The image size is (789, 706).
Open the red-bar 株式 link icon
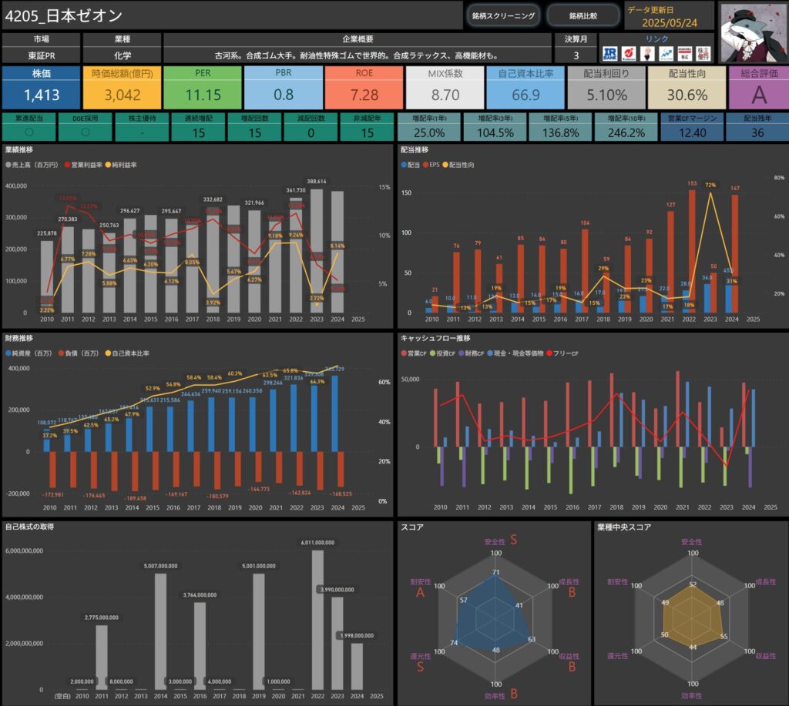(x=685, y=54)
